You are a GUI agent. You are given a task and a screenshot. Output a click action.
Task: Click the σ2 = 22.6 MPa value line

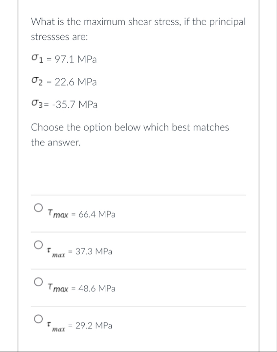point(64,82)
